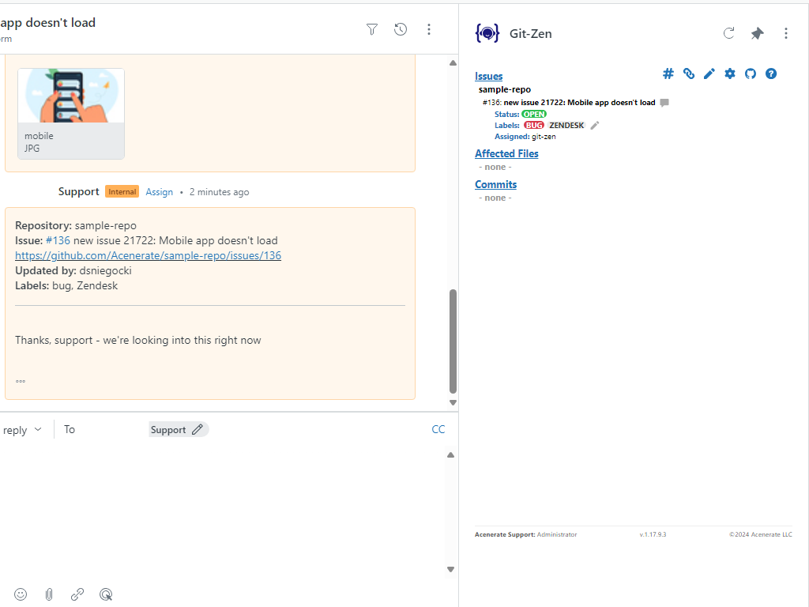Viewport: 809px width, 607px height.
Task: Click the CC link in reply header
Action: click(438, 429)
